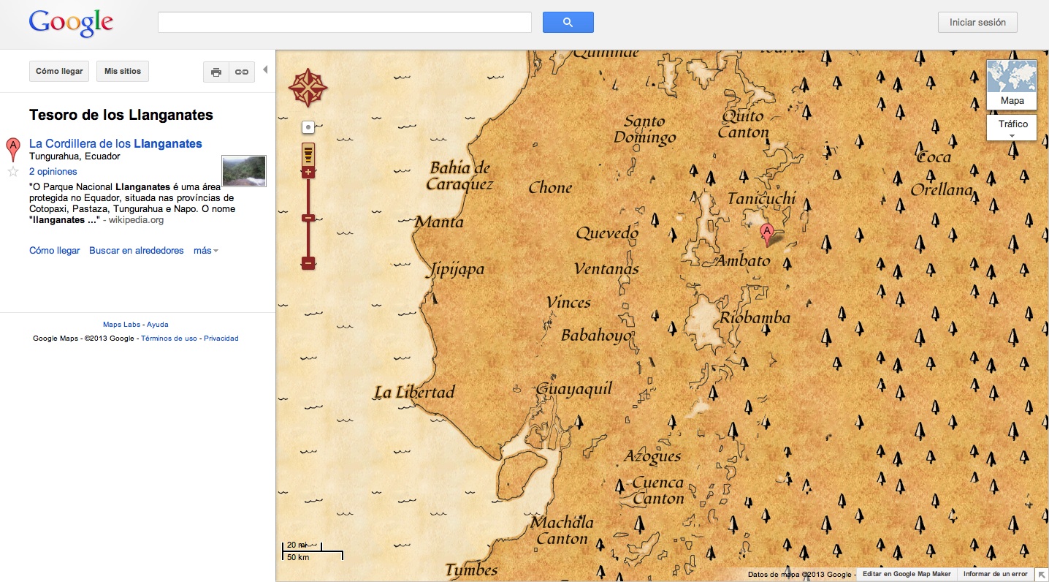The width and height of the screenshot is (1049, 582).
Task: Click the Manta label on the coast
Action: [439, 222]
